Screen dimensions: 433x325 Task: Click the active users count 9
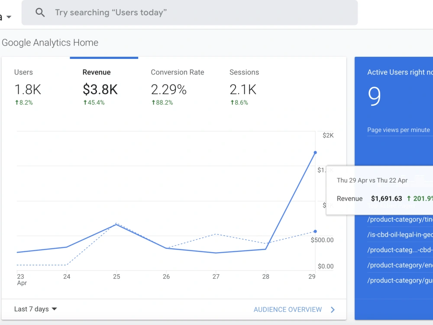pos(375,96)
